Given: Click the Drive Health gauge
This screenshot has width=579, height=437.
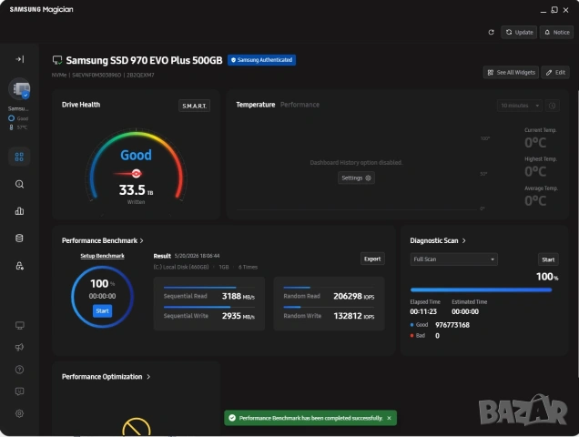Looking at the screenshot, I should click(x=136, y=165).
